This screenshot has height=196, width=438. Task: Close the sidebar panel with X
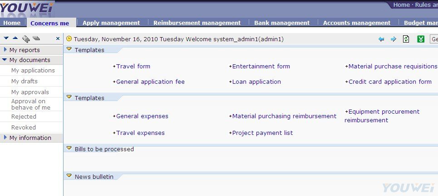[x=58, y=38]
